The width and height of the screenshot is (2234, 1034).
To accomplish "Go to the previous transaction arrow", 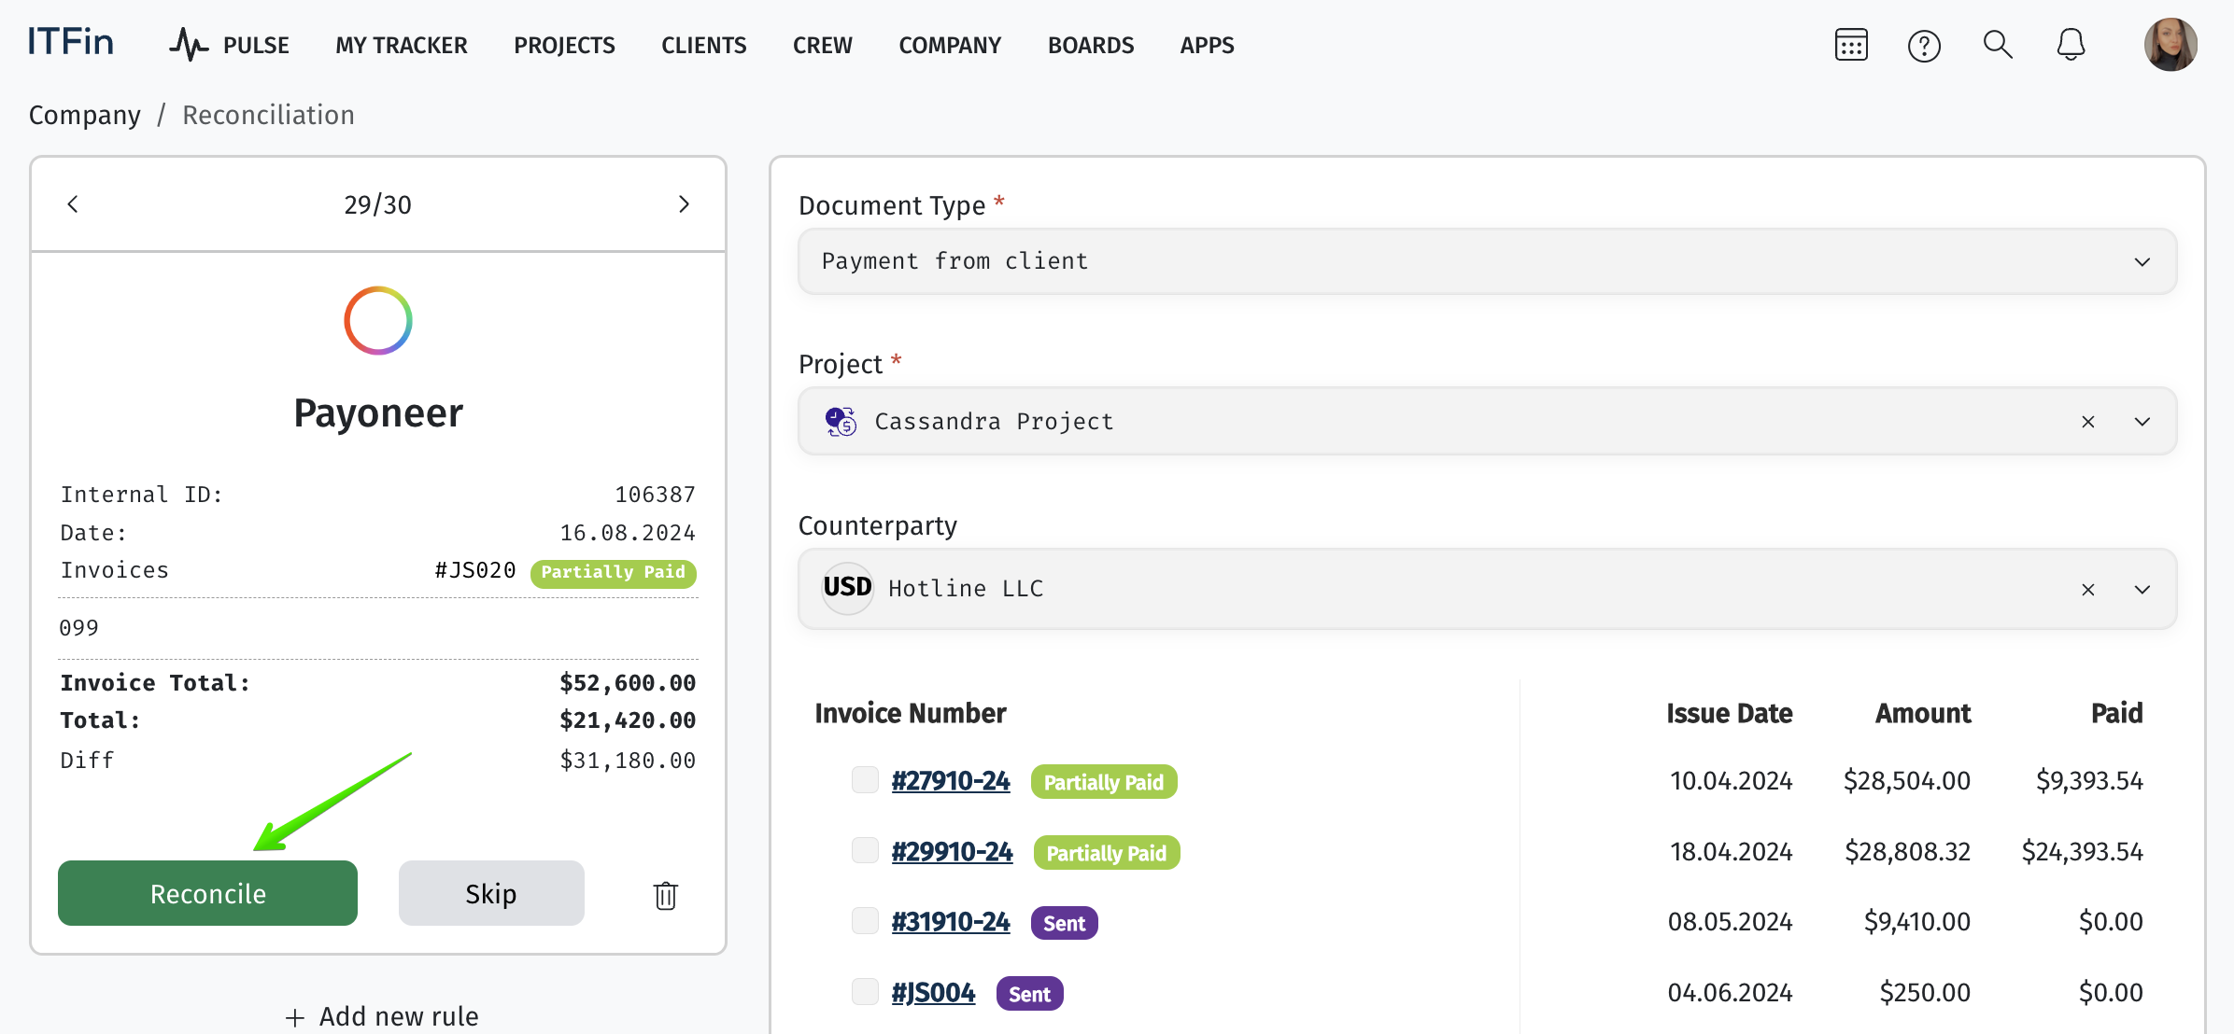I will click(73, 204).
